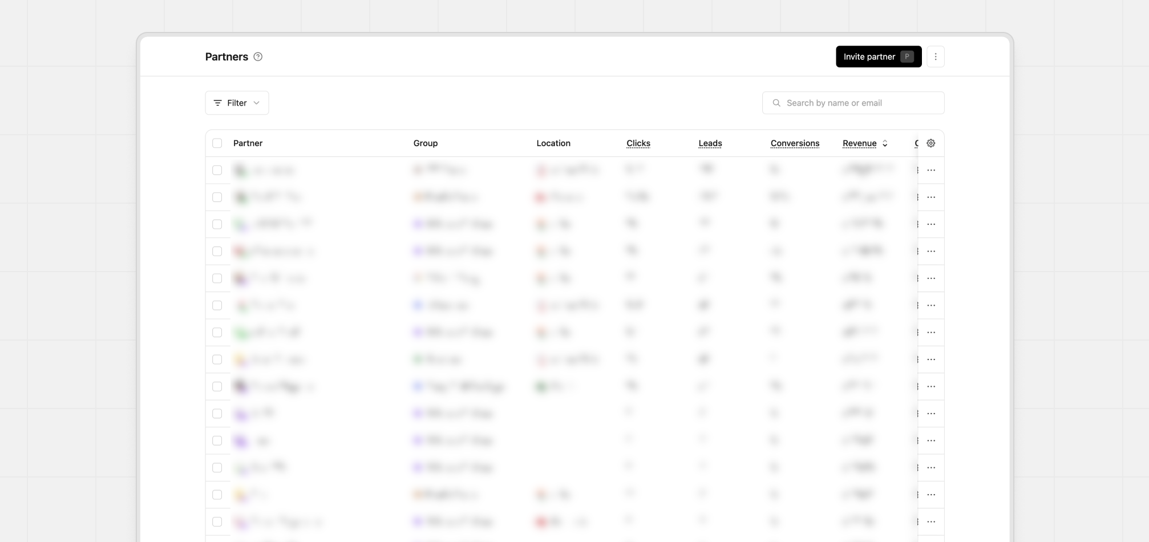Sort by the Clicks column header

point(638,143)
